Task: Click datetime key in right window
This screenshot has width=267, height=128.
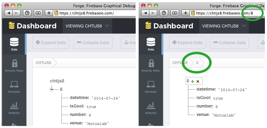Action: (206, 89)
